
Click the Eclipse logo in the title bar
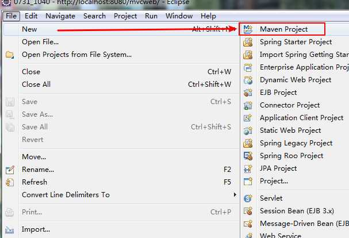(x=6, y=3)
